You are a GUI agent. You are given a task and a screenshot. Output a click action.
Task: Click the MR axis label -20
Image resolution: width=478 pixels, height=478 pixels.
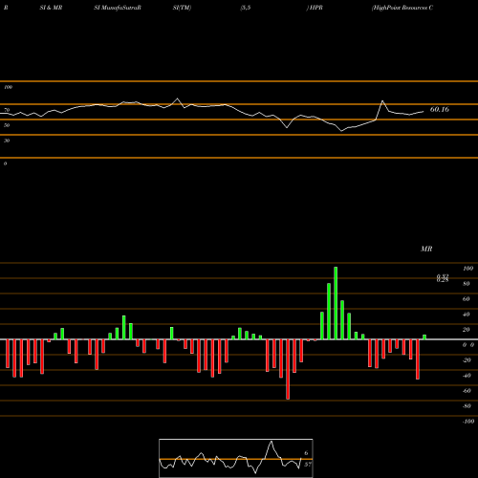pos(467,360)
